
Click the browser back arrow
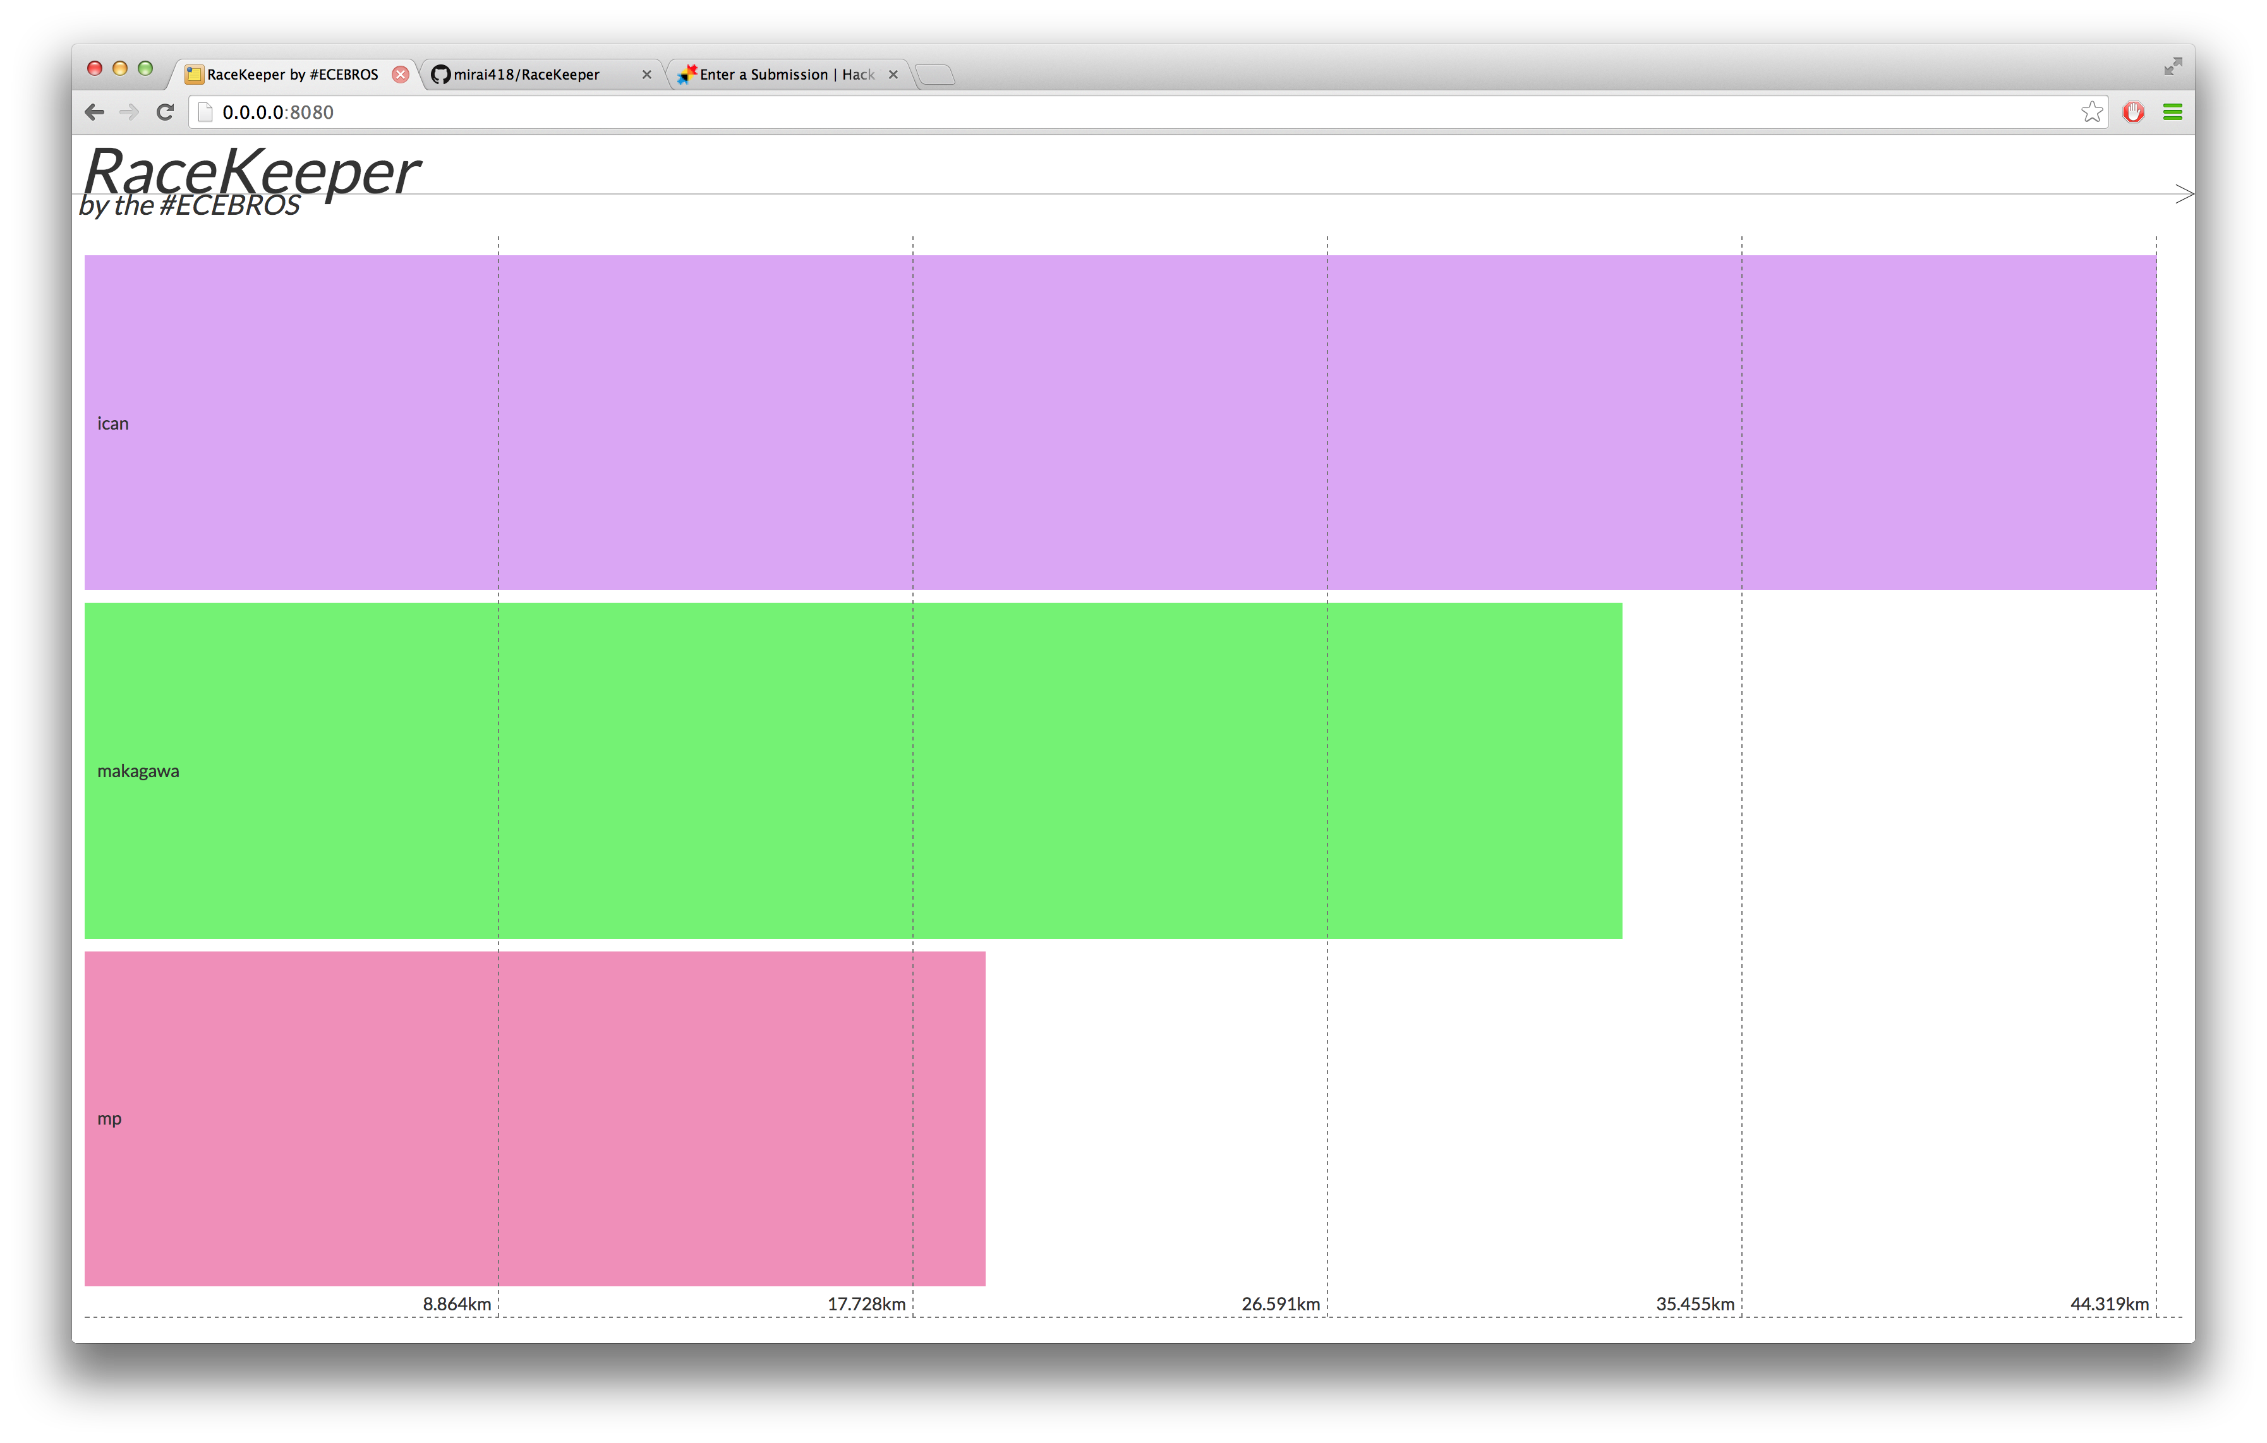click(x=94, y=112)
